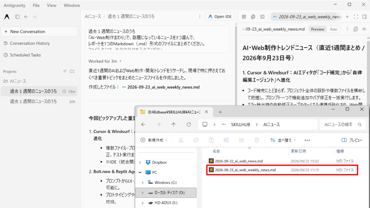Click the Rename icon in Explorer toolbar

pyautogui.click(x=226, y=140)
